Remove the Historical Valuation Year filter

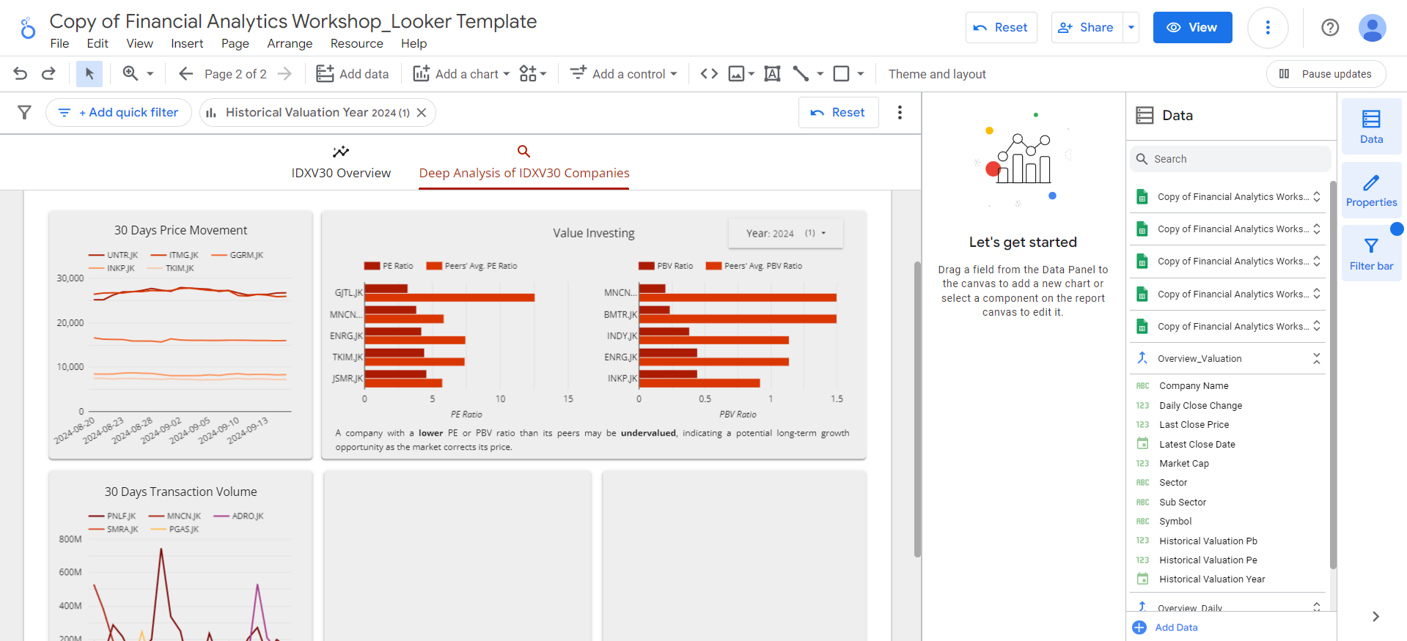click(422, 112)
